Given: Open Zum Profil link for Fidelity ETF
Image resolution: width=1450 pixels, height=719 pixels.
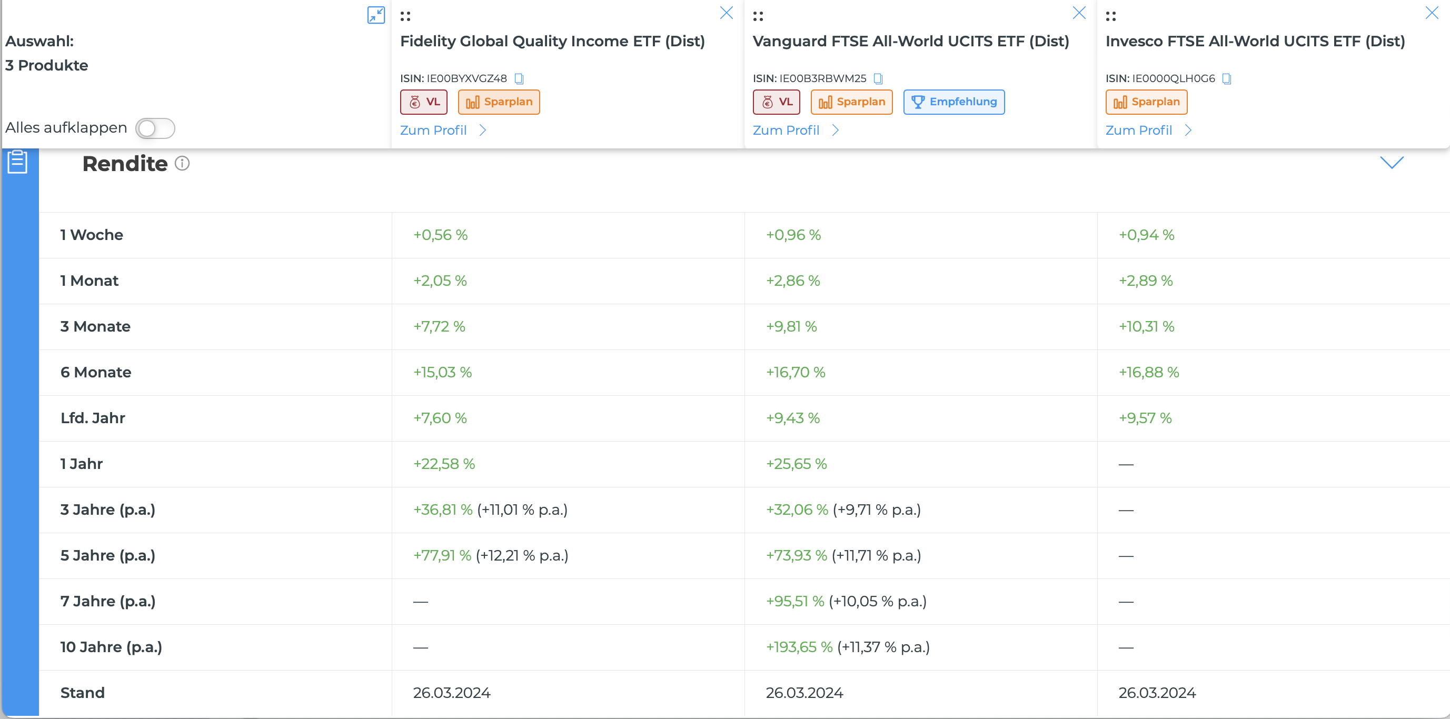Looking at the screenshot, I should 442,131.
